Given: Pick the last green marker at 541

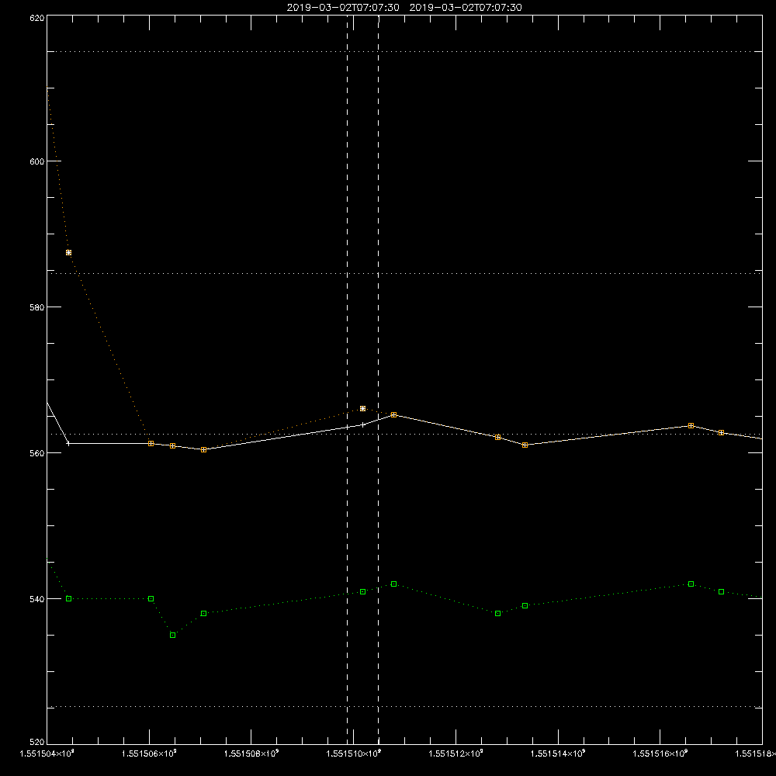Looking at the screenshot, I should coord(721,592).
